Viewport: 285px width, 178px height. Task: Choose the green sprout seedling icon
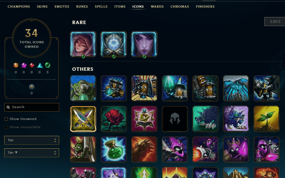click(x=266, y=119)
